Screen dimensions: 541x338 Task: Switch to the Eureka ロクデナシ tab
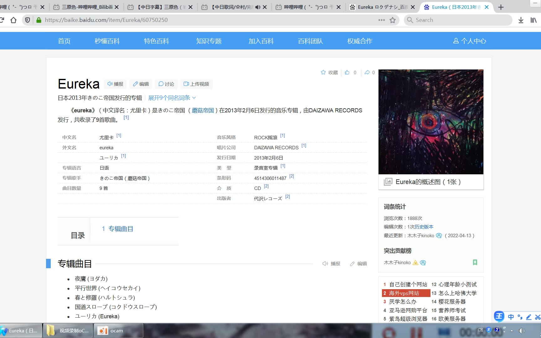pos(383,7)
